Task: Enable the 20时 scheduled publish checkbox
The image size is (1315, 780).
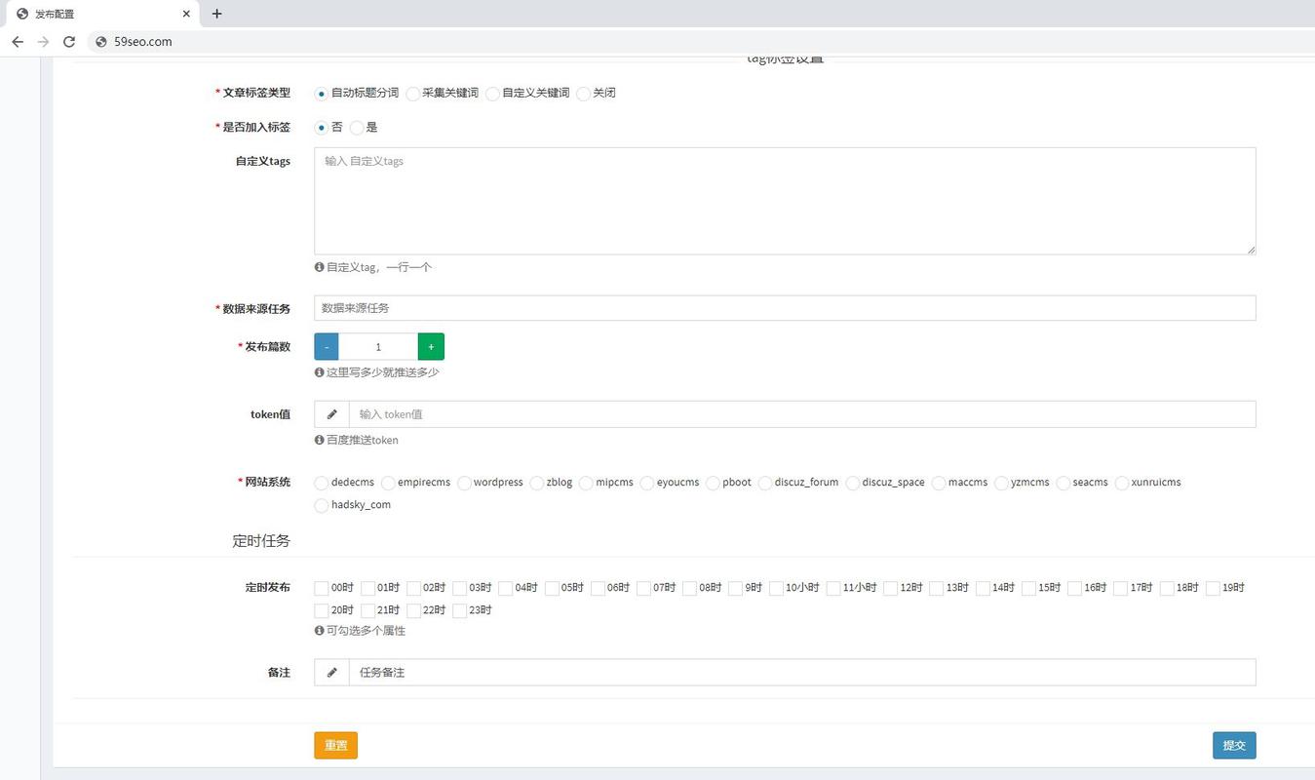Action: (x=321, y=610)
